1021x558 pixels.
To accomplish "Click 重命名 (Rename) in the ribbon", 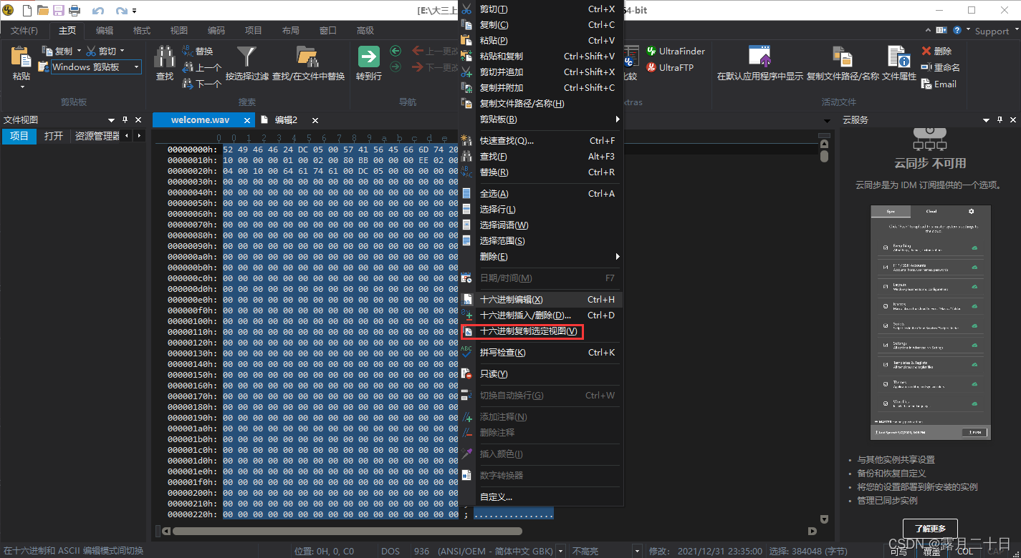I will (940, 67).
